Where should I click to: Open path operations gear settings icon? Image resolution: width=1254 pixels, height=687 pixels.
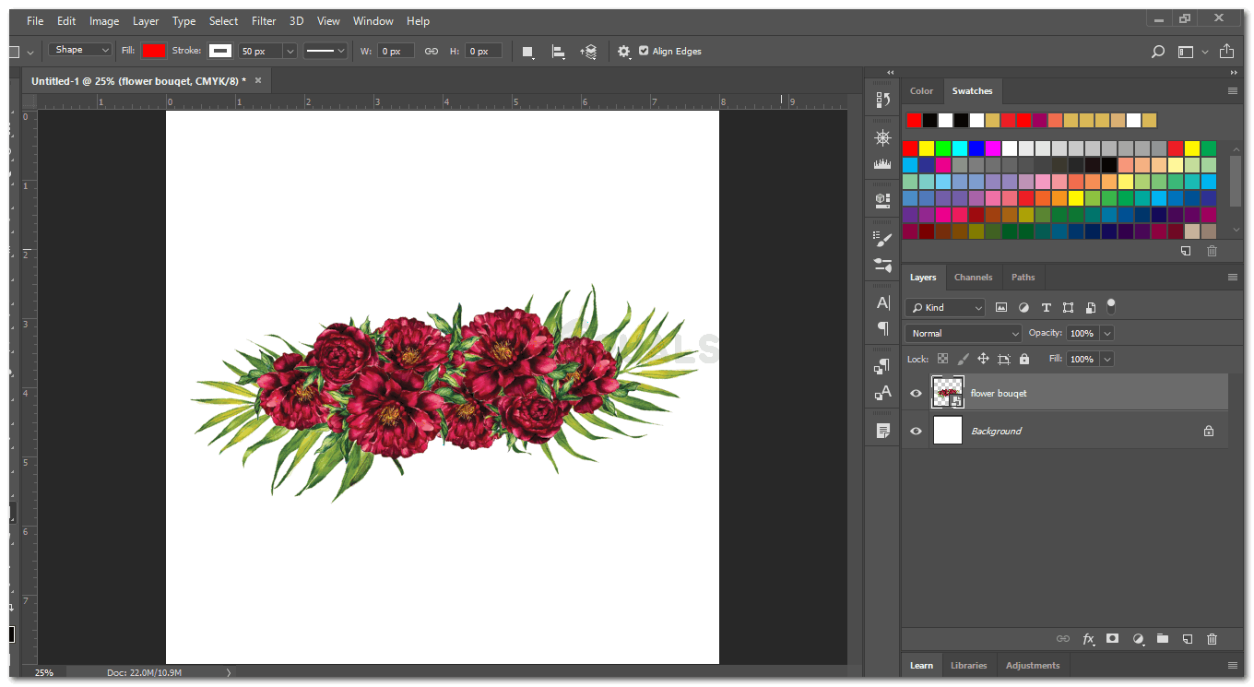(x=624, y=52)
